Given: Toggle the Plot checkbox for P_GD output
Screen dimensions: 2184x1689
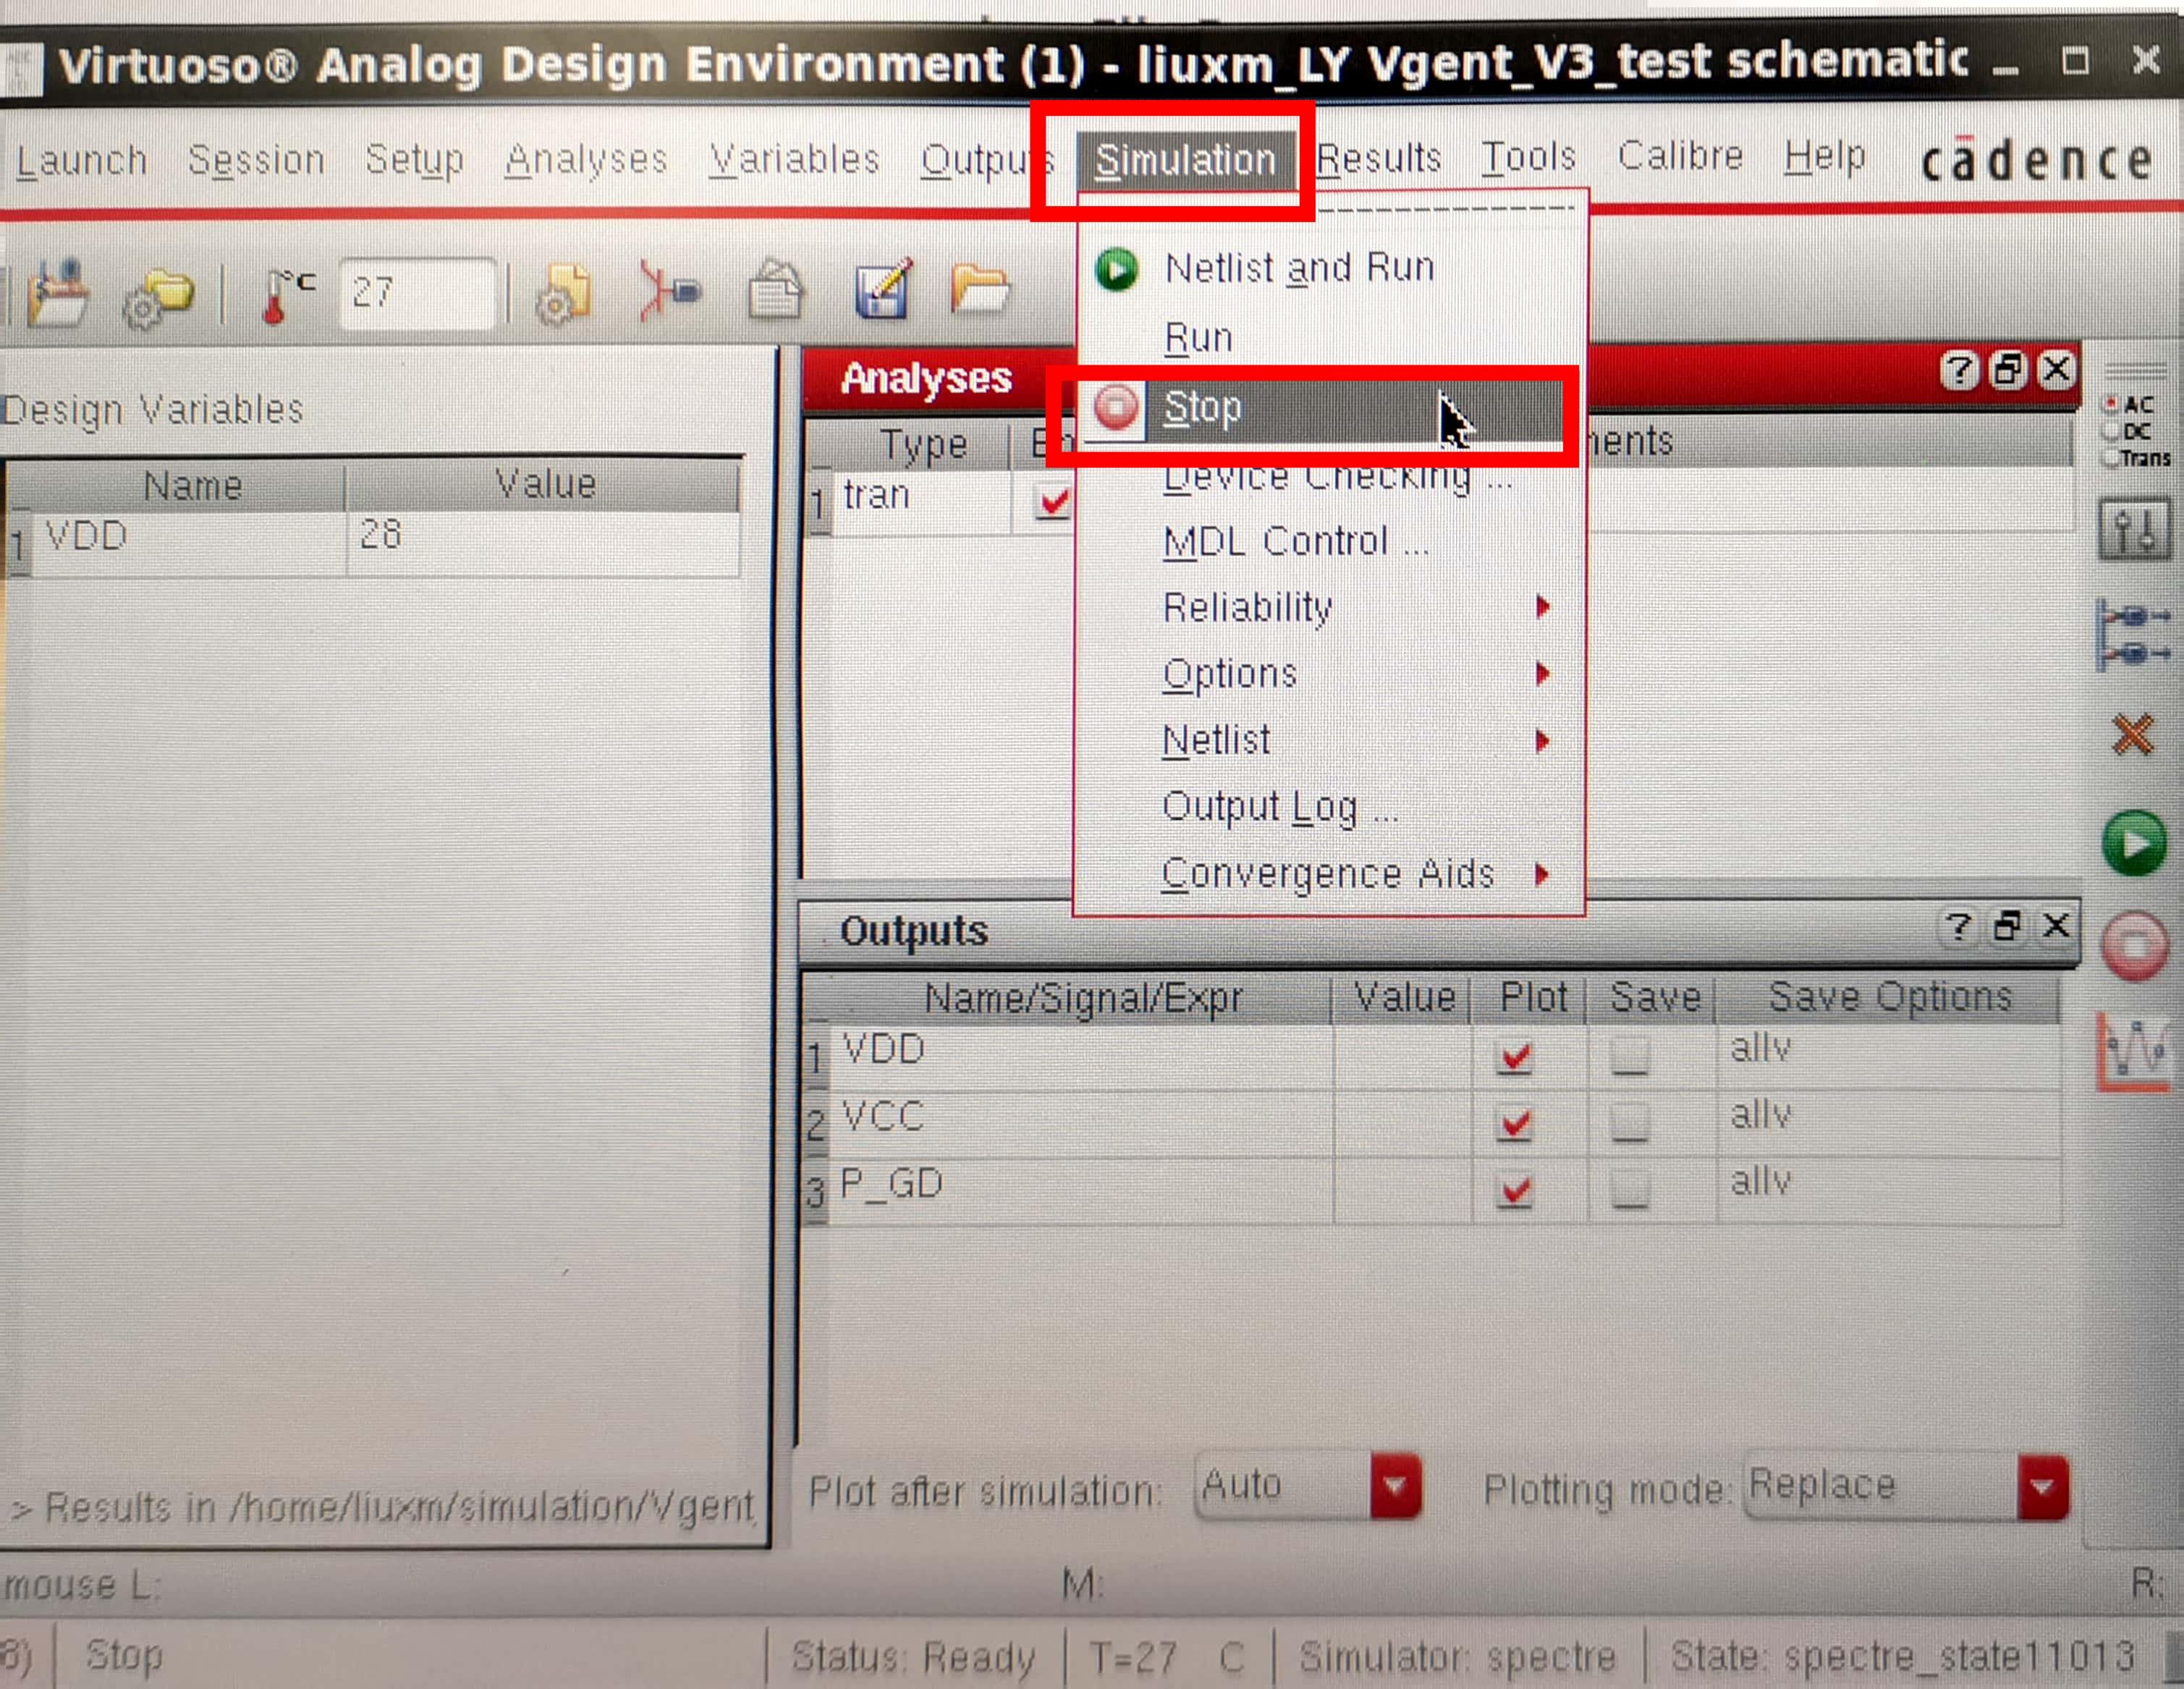Looking at the screenshot, I should 1516,1190.
